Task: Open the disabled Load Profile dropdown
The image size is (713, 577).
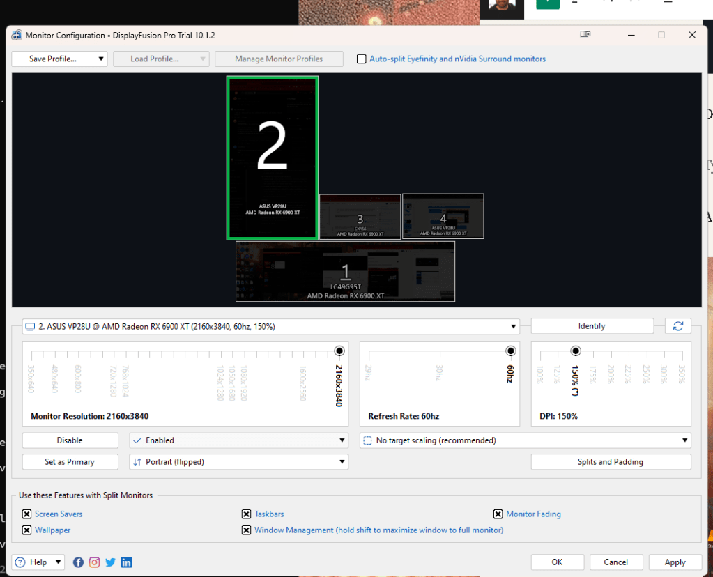Action: click(161, 59)
